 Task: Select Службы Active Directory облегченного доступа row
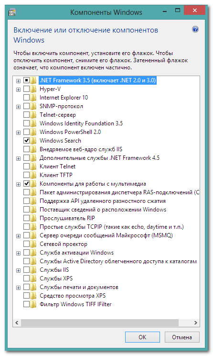click(118, 261)
